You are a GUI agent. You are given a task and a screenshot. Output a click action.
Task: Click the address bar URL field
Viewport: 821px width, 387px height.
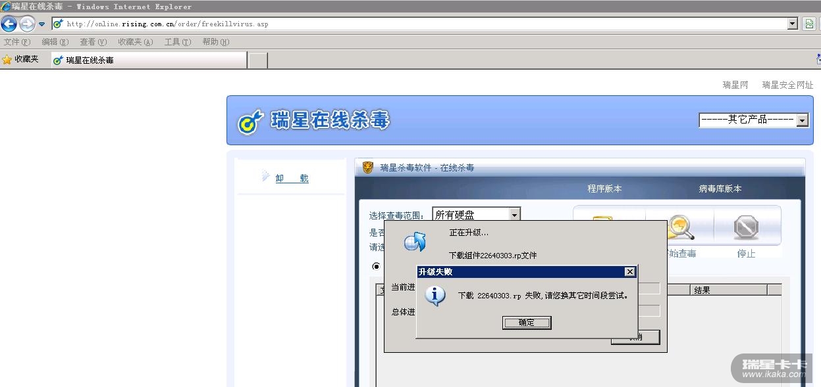point(425,24)
